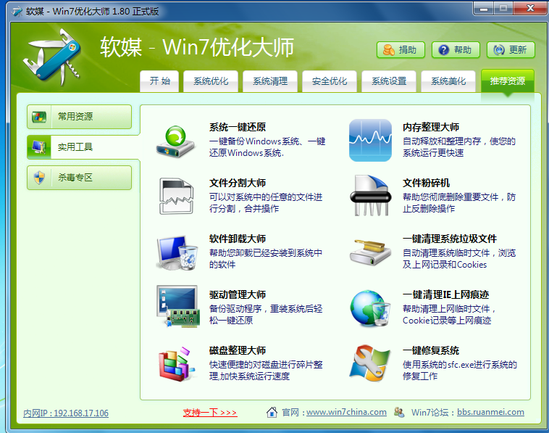
Task: Click the Windows flag icon on 常用资源
Action: [39, 117]
